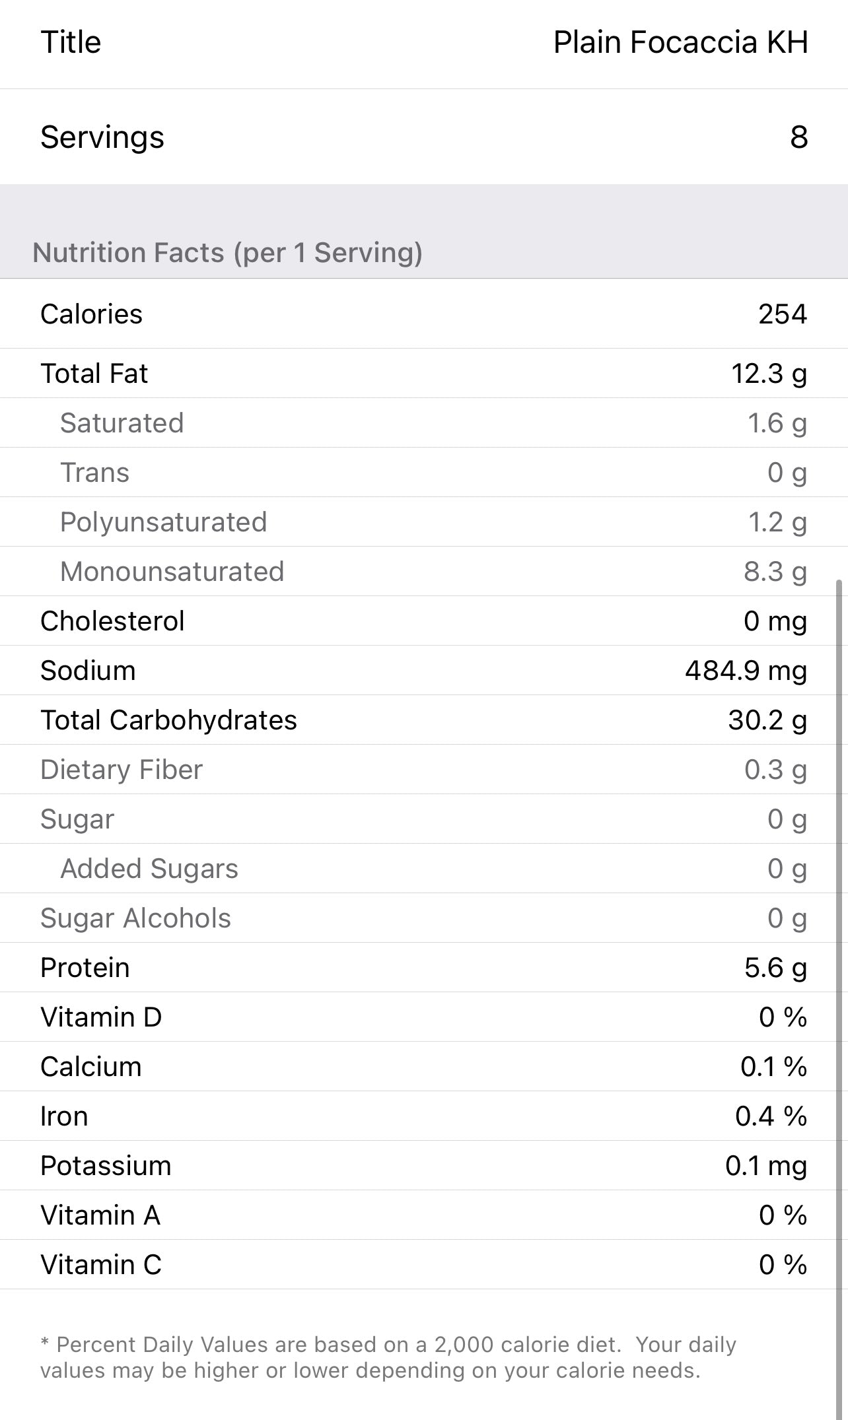Image resolution: width=848 pixels, height=1420 pixels.
Task: Change the Saturated fat value
Action: click(777, 423)
